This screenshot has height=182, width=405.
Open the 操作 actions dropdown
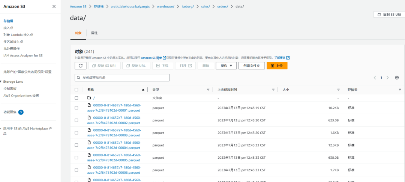coord(226,66)
